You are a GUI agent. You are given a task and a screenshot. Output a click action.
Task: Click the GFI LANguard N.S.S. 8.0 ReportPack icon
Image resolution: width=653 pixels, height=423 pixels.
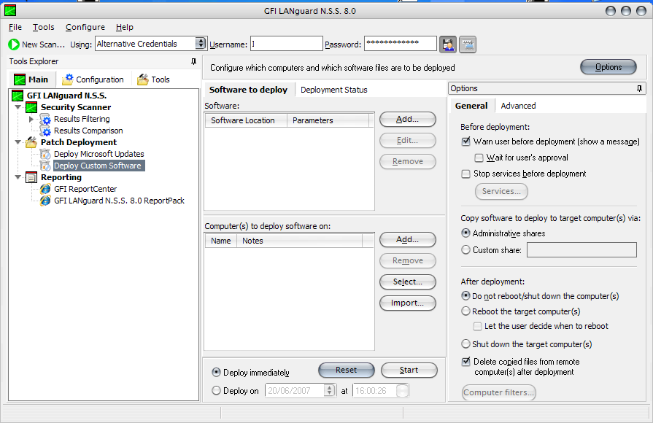pos(45,201)
